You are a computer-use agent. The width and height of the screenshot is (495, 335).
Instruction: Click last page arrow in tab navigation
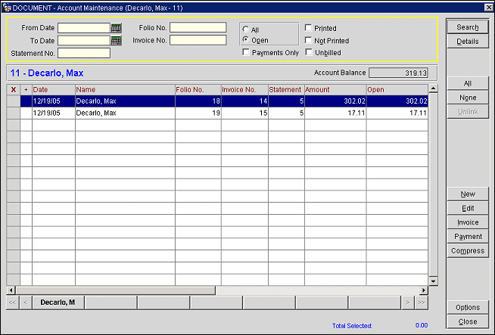coord(422,302)
